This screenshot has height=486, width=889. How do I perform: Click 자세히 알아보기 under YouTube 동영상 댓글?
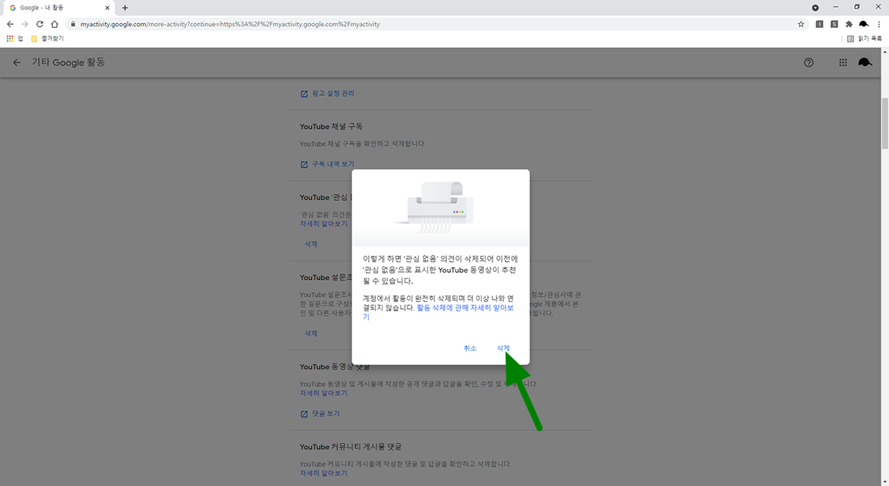click(324, 393)
